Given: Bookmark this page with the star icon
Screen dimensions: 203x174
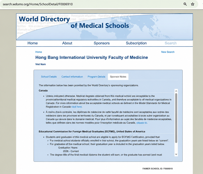Looking at the screenshot, I should [193, 4].
